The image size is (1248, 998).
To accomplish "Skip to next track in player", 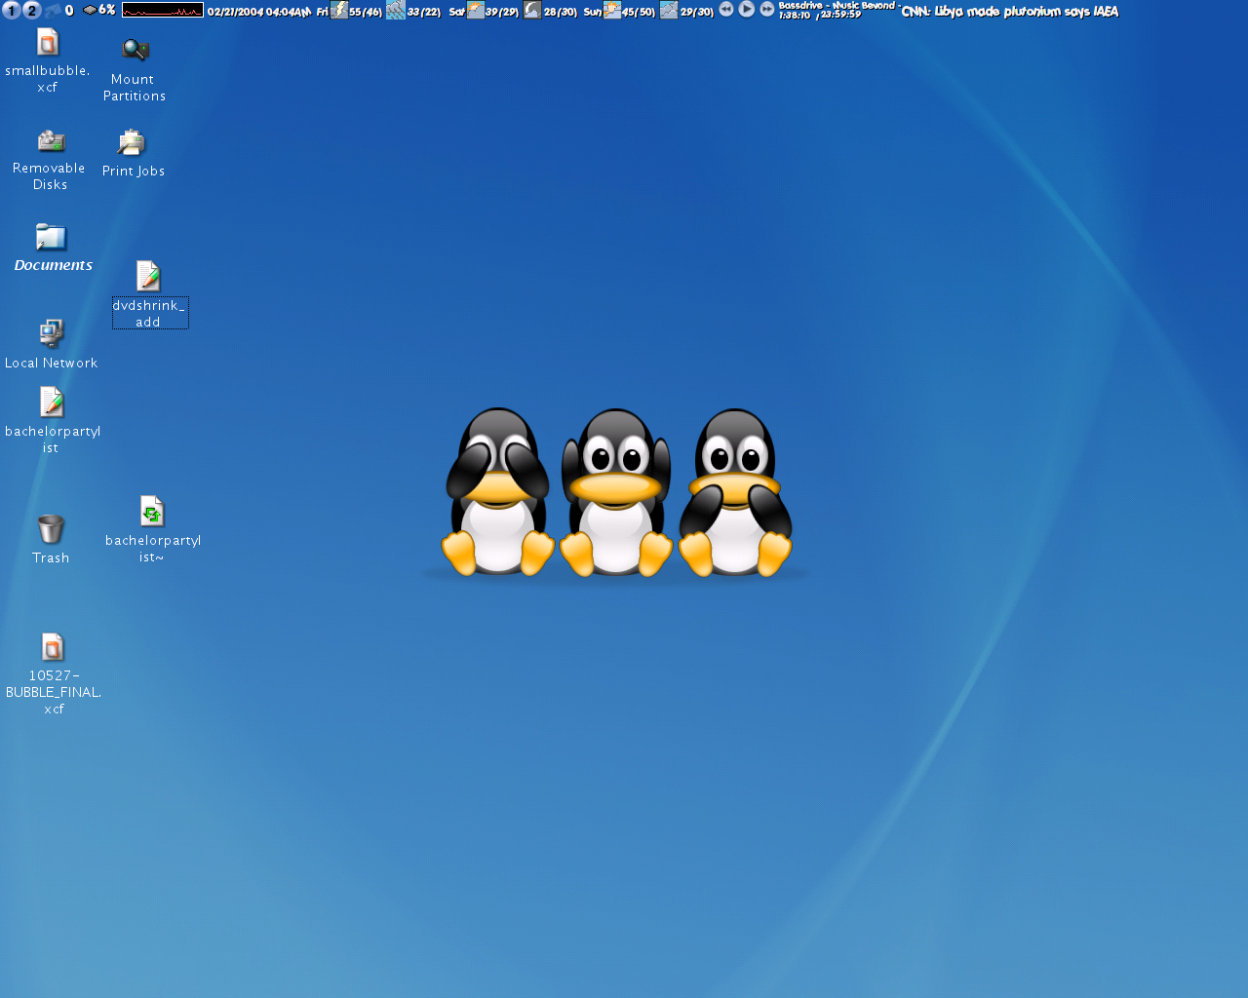I will (767, 9).
